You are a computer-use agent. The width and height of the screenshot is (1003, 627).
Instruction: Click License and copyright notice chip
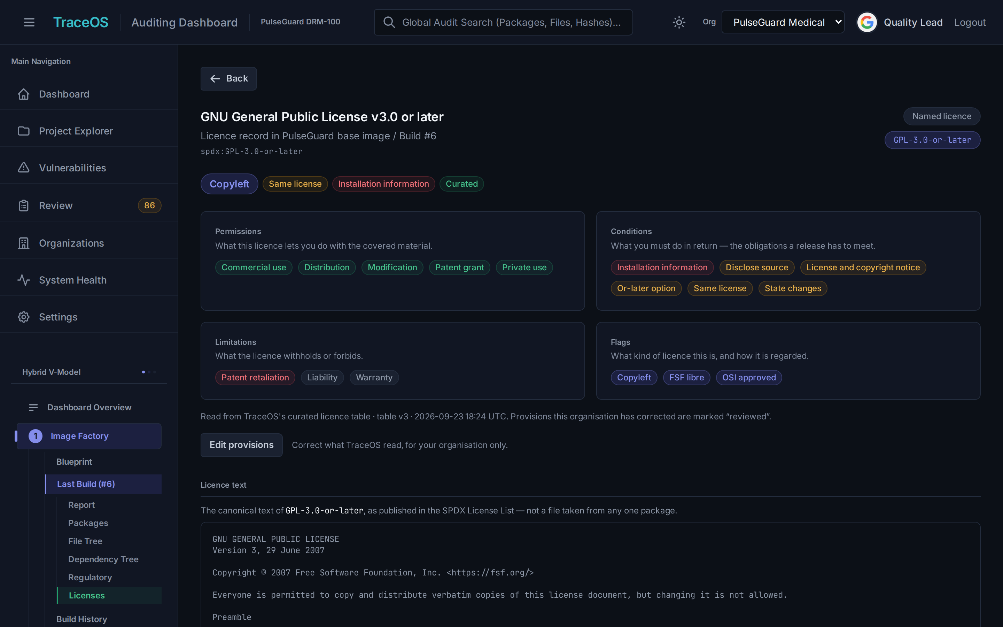click(x=863, y=268)
